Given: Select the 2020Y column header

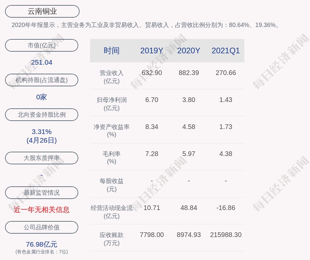Looking at the screenshot, I should click(x=189, y=51).
